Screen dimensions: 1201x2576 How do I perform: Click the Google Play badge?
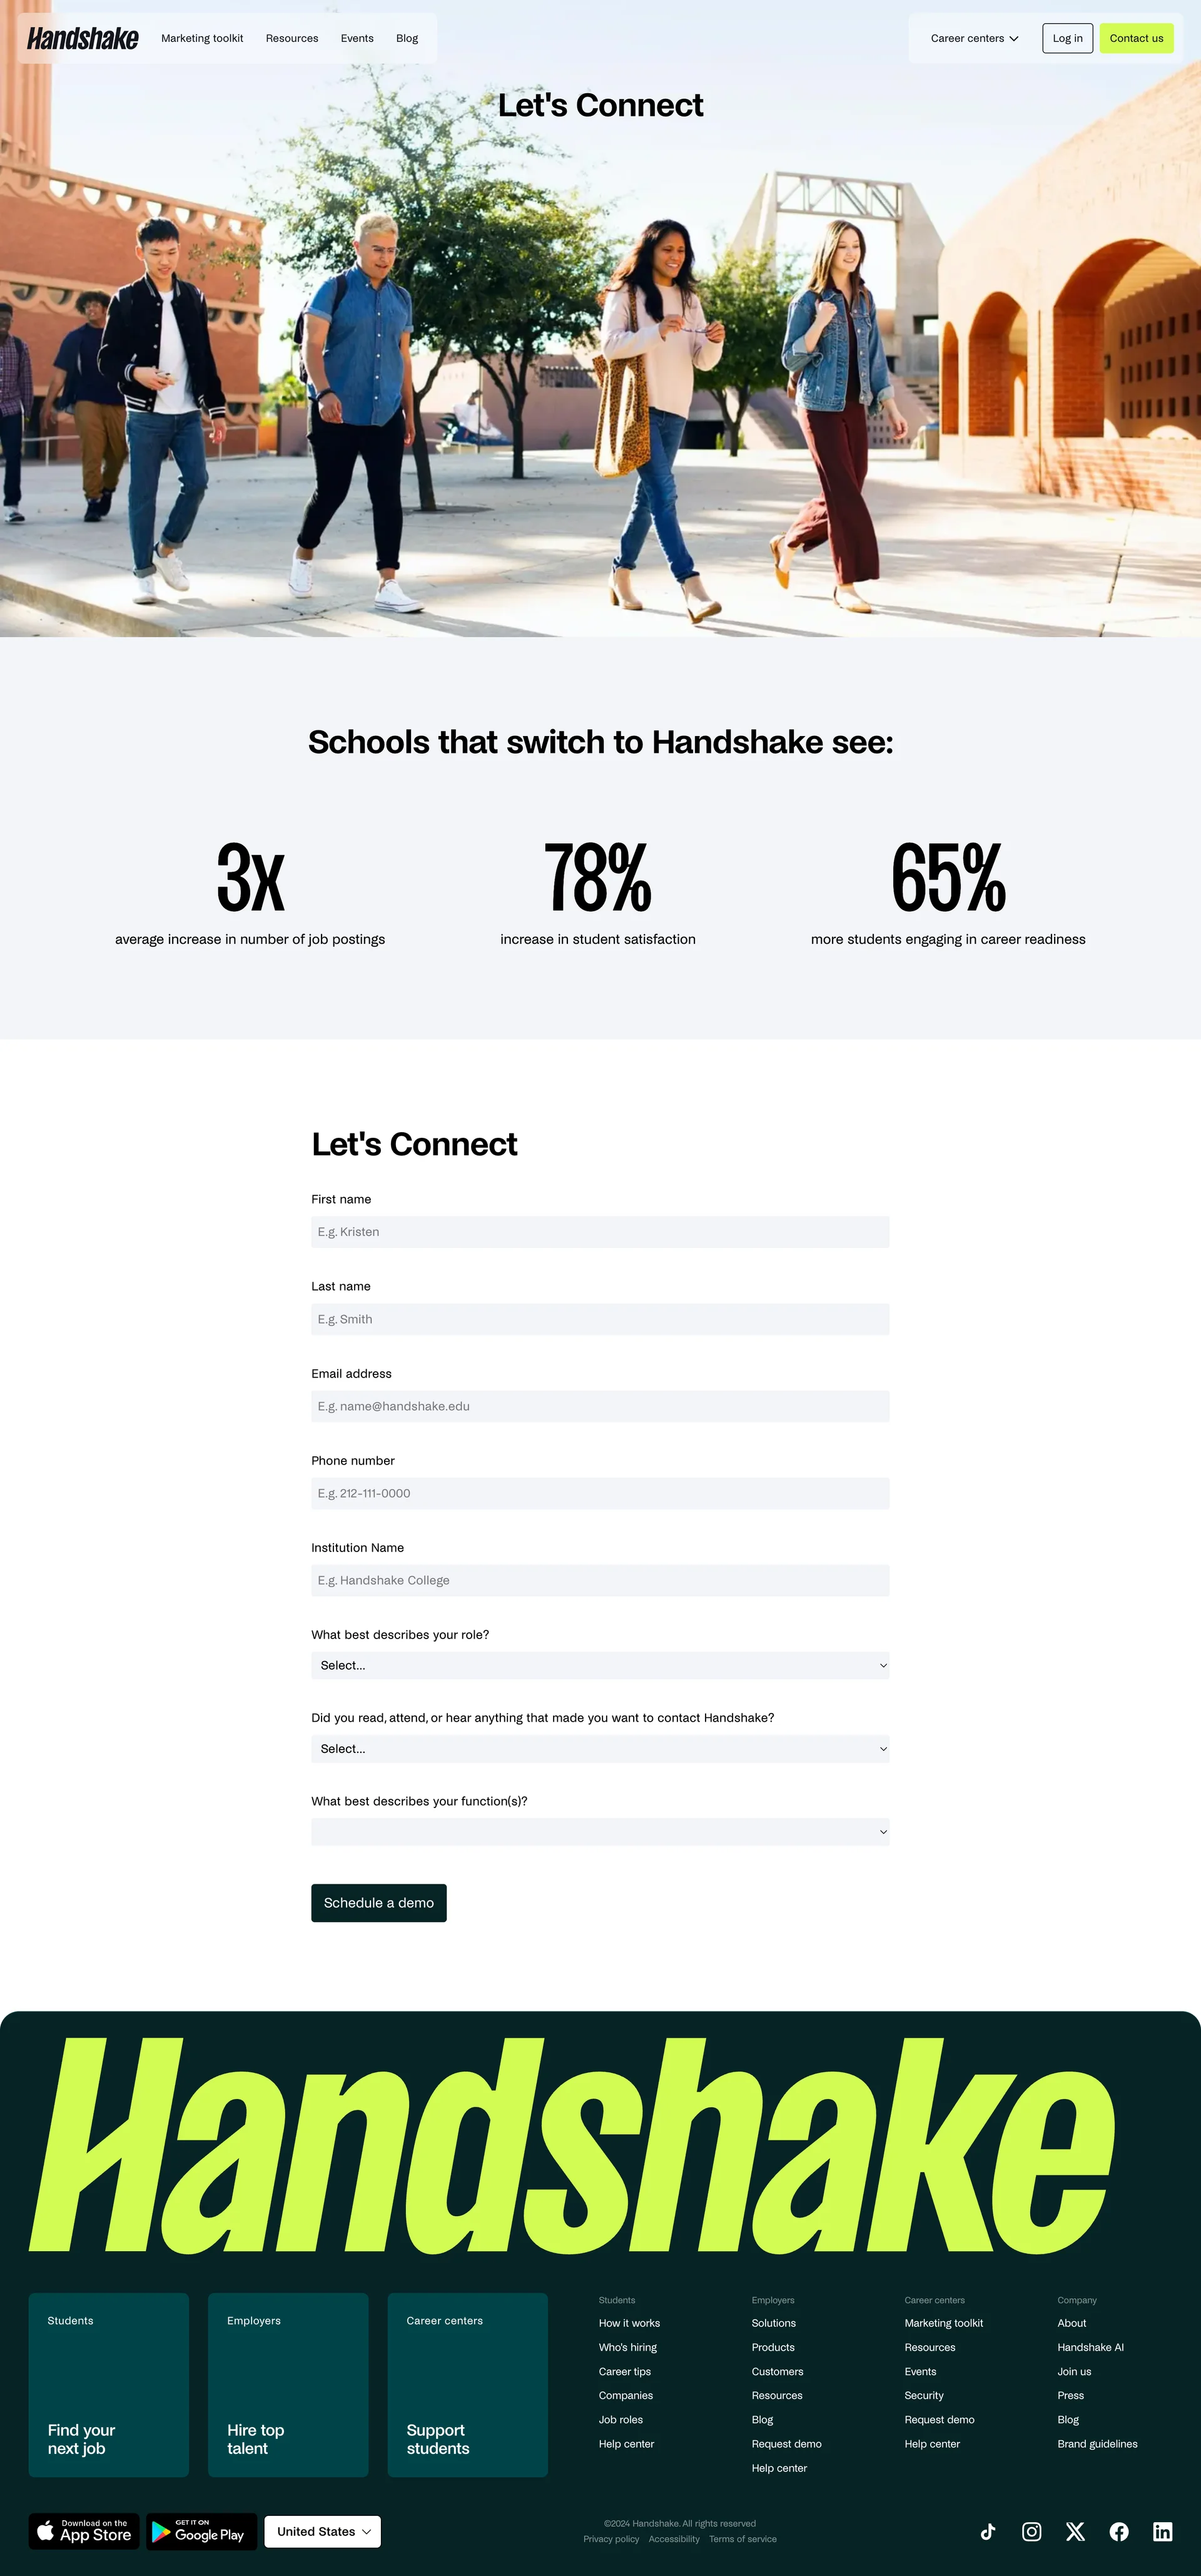pos(201,2531)
